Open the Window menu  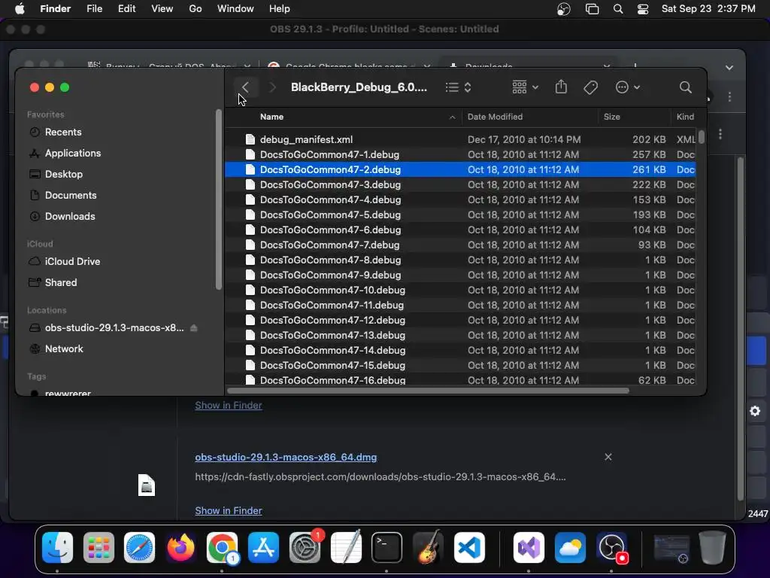pos(235,9)
